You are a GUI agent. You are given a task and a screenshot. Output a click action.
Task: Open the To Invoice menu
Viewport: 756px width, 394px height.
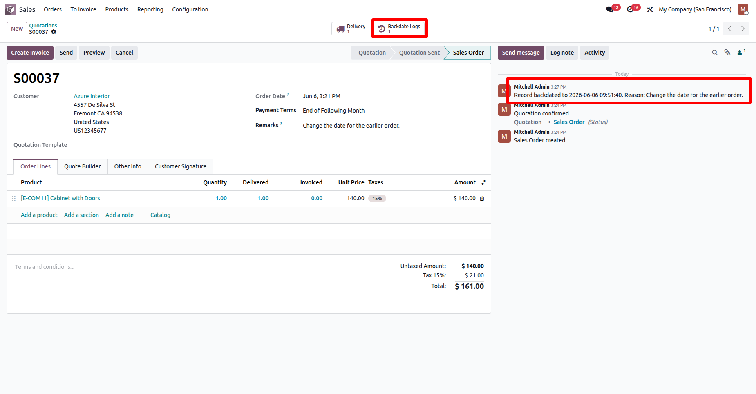tap(83, 9)
